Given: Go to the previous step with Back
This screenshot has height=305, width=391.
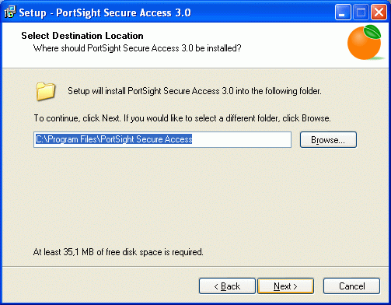Looking at the screenshot, I should tap(227, 286).
